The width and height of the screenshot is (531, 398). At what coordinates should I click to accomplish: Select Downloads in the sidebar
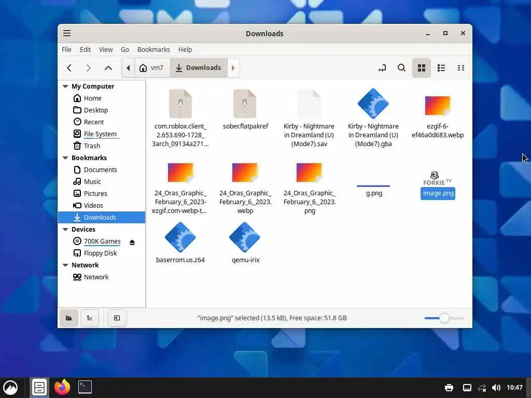coord(102,217)
